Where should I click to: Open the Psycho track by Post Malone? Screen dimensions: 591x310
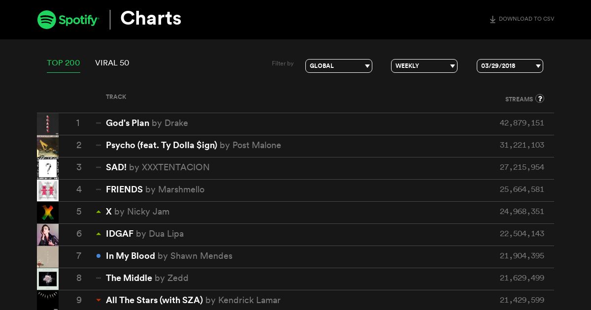[x=194, y=145]
